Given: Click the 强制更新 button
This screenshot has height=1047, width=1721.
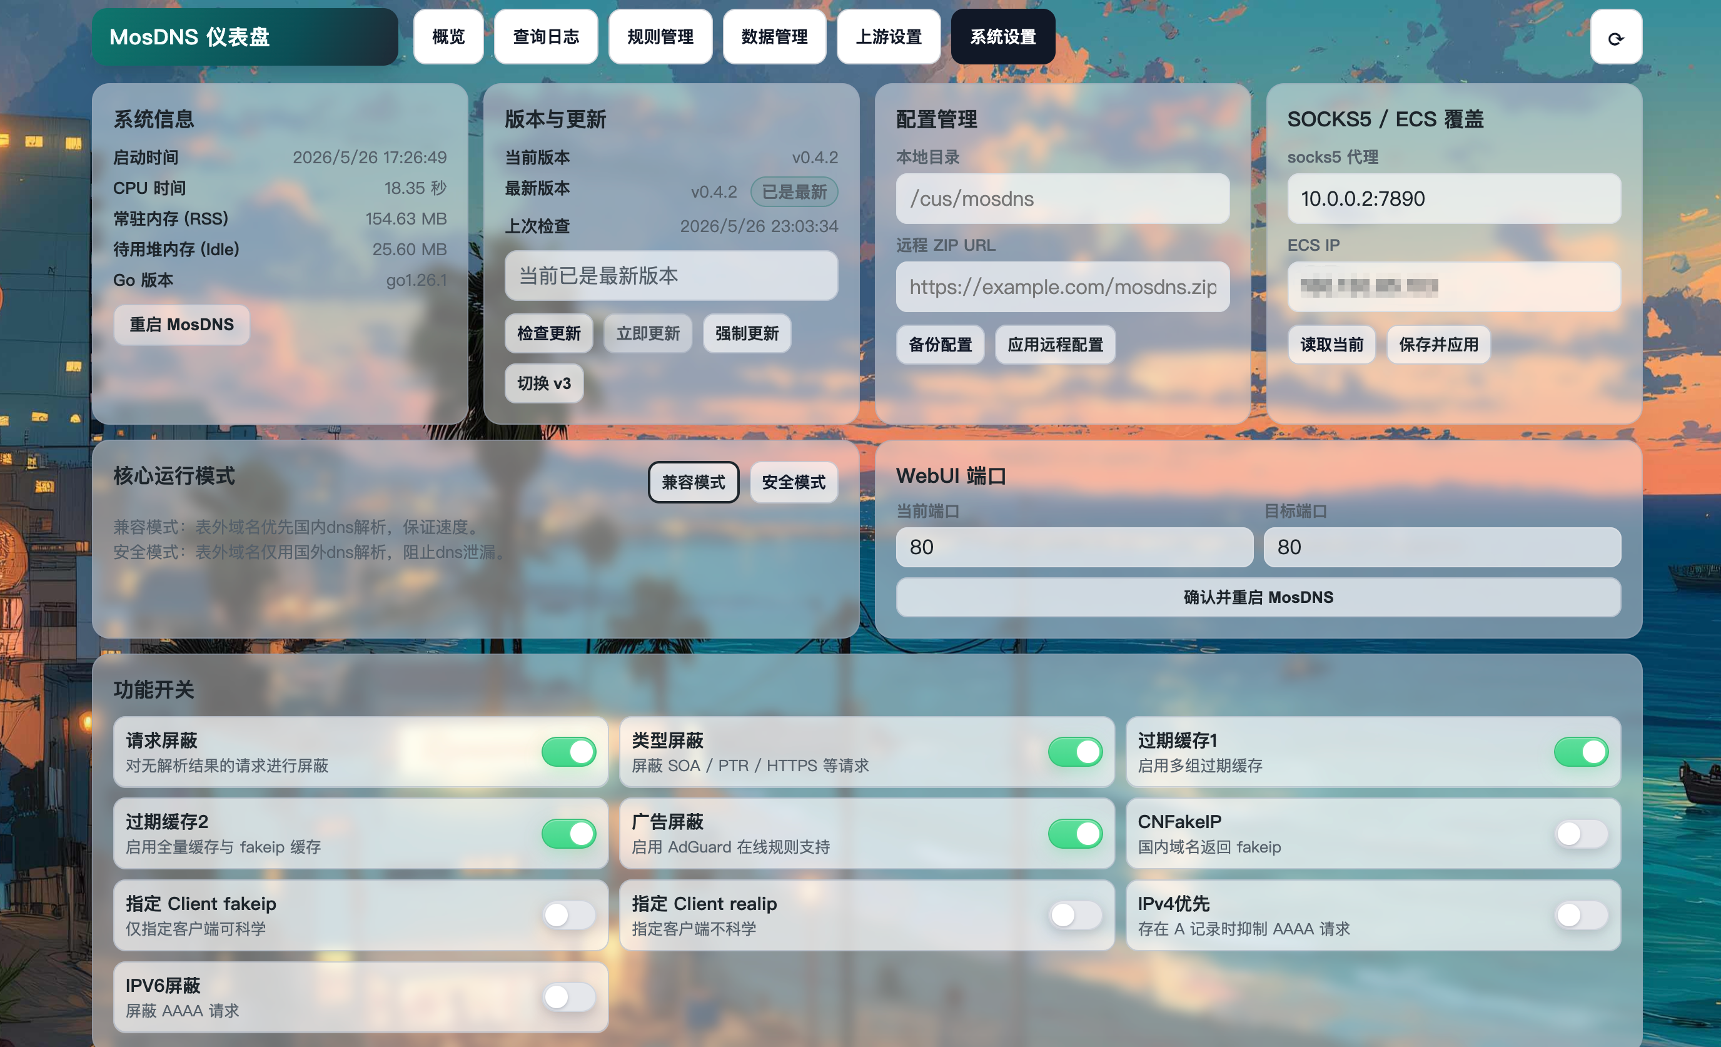Looking at the screenshot, I should coord(747,333).
